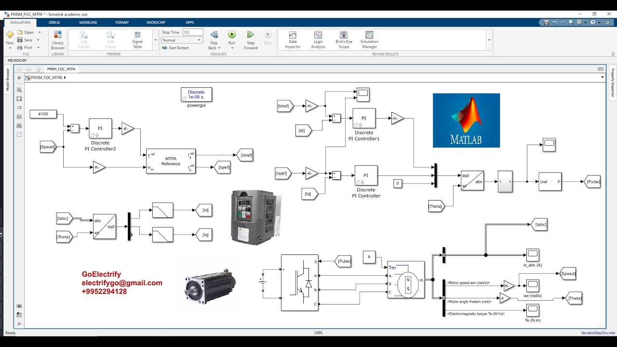Click the Image palette icon
Viewport: 617px width, 347px height.
click(x=19, y=125)
